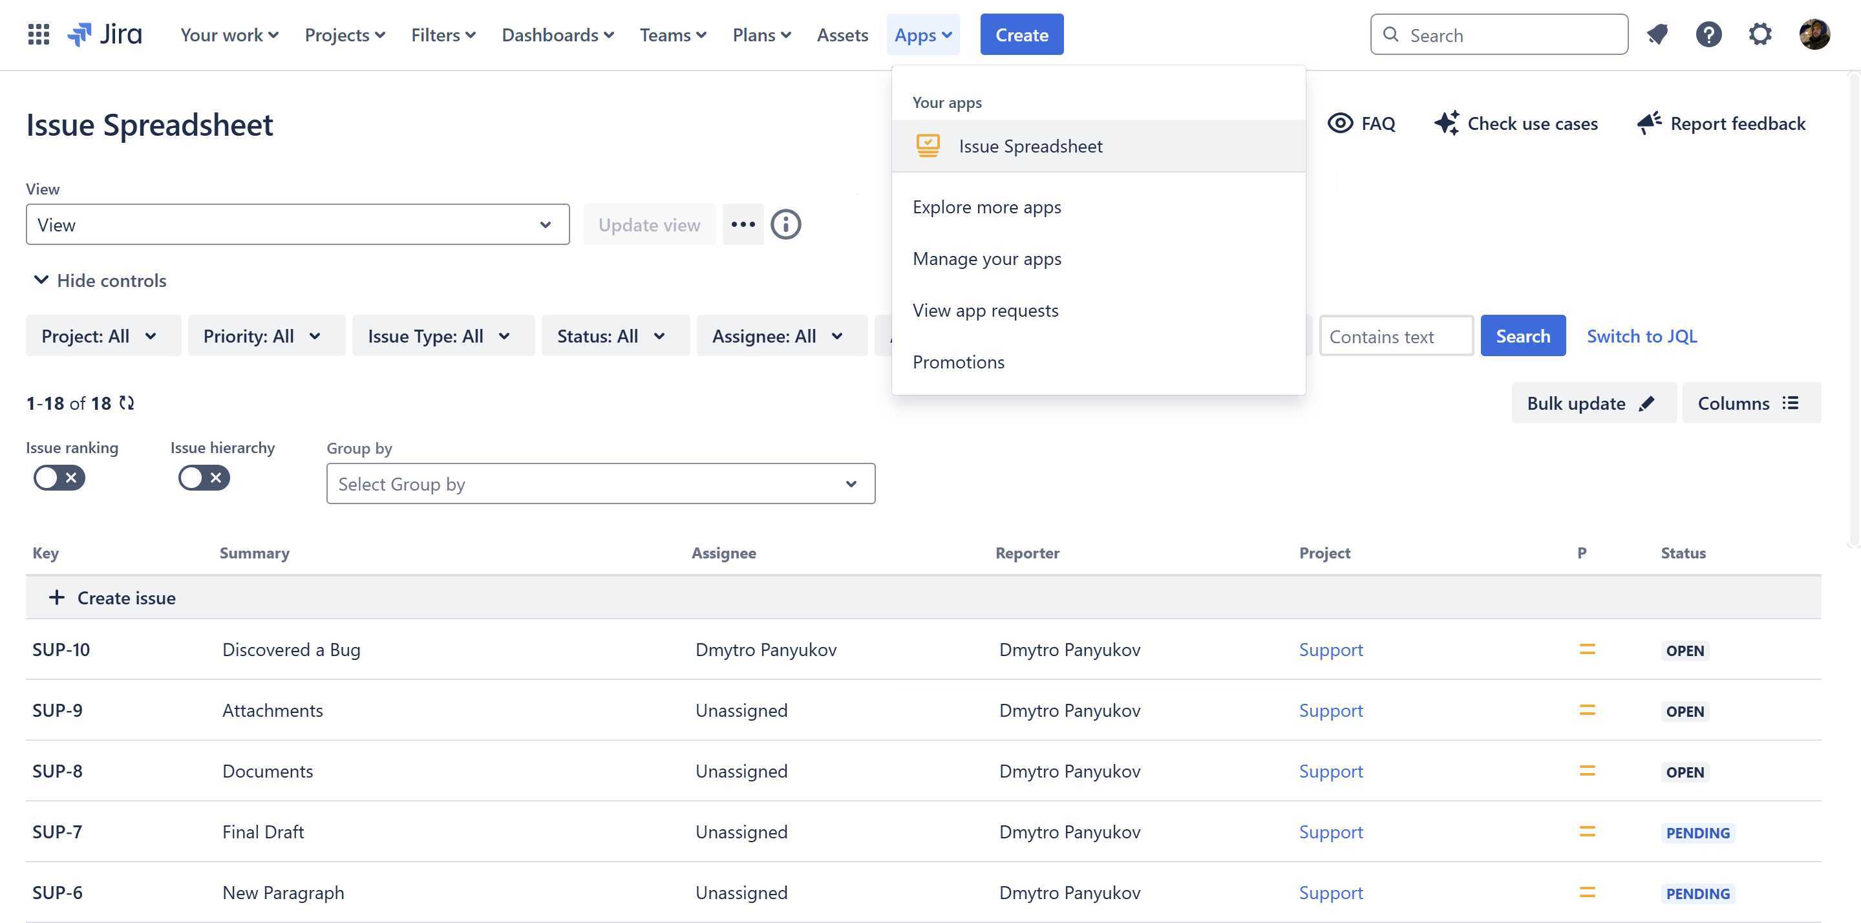Expand the Select Group by dropdown
This screenshot has width=1861, height=923.
pyautogui.click(x=601, y=484)
